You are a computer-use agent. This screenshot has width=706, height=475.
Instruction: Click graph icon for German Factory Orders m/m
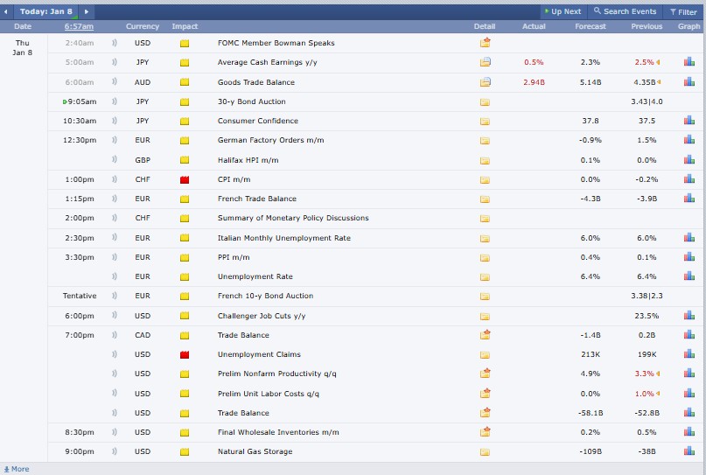click(x=689, y=140)
